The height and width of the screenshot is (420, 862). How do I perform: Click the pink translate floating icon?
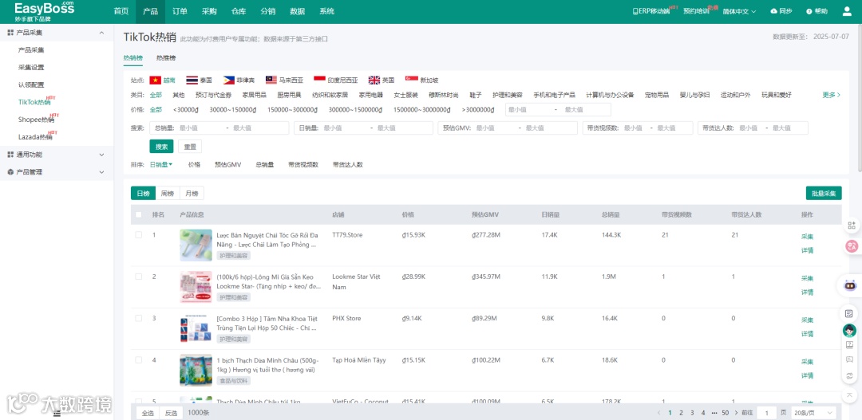pos(852,247)
